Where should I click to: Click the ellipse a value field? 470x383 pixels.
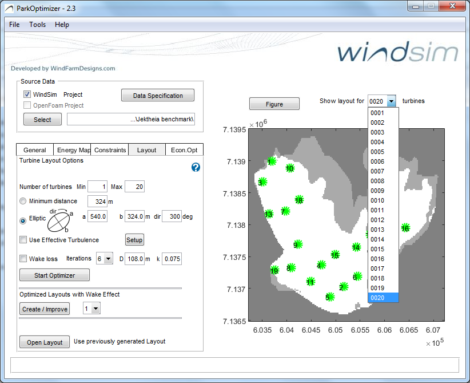pyautogui.click(x=97, y=216)
